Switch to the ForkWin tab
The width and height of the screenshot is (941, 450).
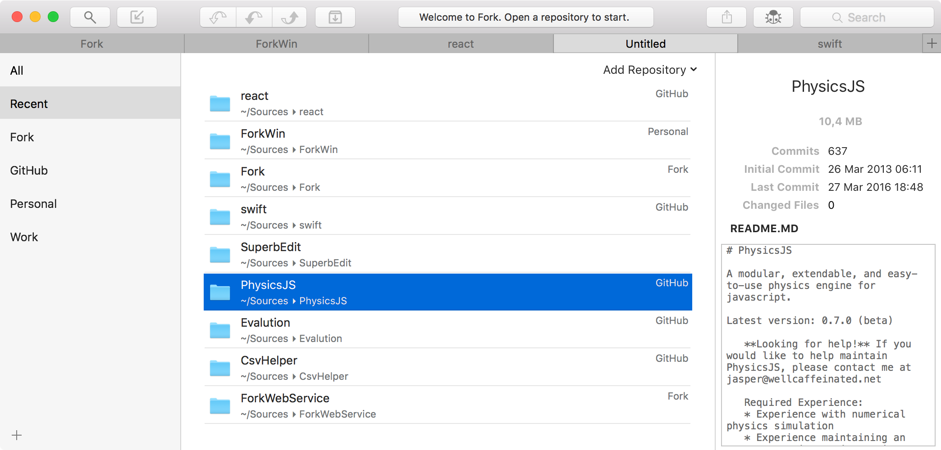[276, 44]
